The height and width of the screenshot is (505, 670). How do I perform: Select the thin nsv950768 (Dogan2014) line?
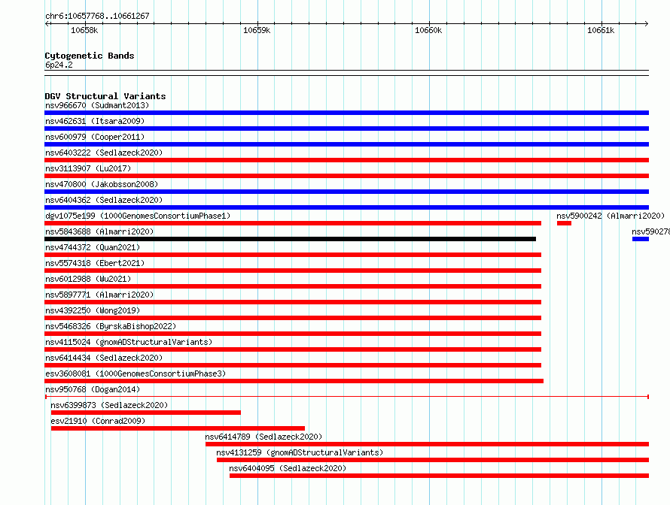coord(346,397)
